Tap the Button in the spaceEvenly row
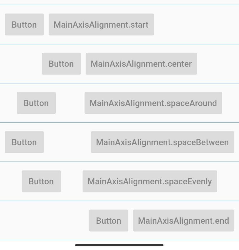239x250 pixels. (x=41, y=181)
